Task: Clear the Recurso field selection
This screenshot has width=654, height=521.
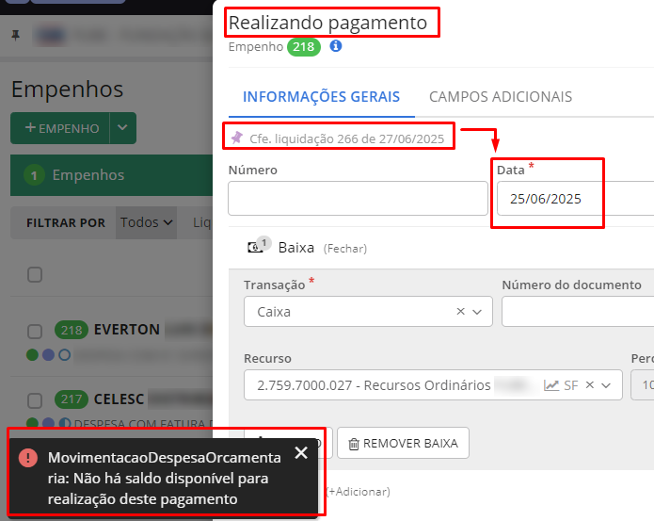Action: (589, 384)
